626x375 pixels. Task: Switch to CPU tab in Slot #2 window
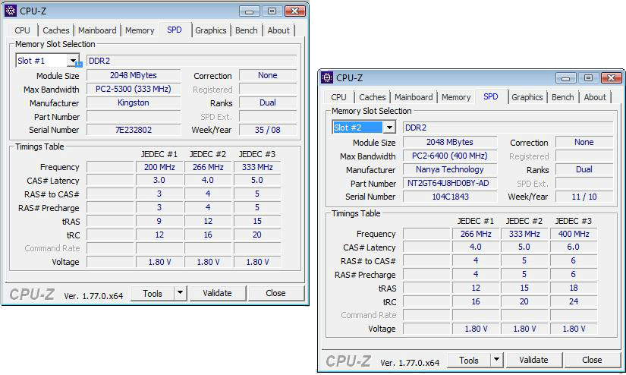point(338,97)
